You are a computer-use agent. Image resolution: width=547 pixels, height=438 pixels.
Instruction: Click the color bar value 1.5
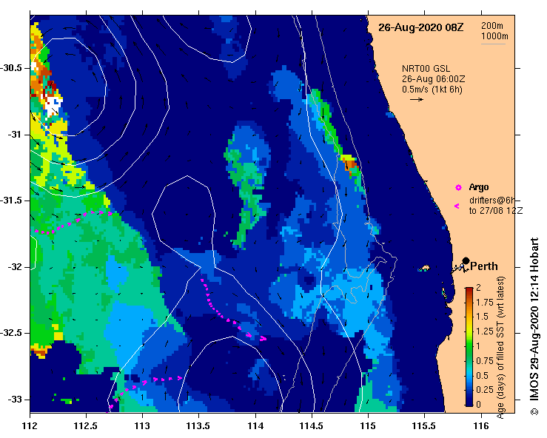click(x=482, y=317)
